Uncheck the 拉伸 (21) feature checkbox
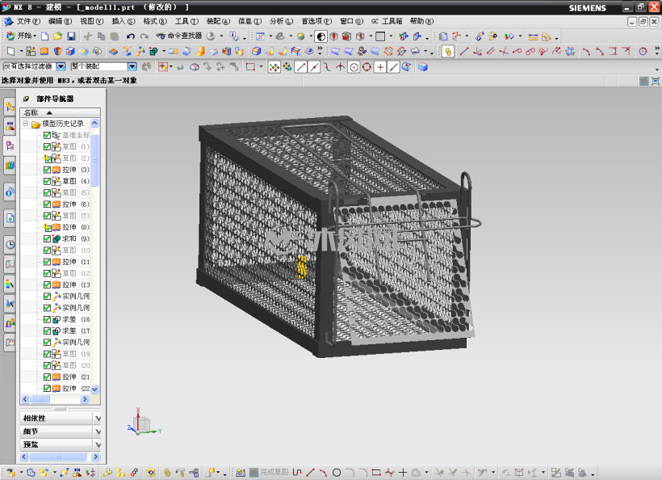This screenshot has height=480, width=662. click(48, 377)
